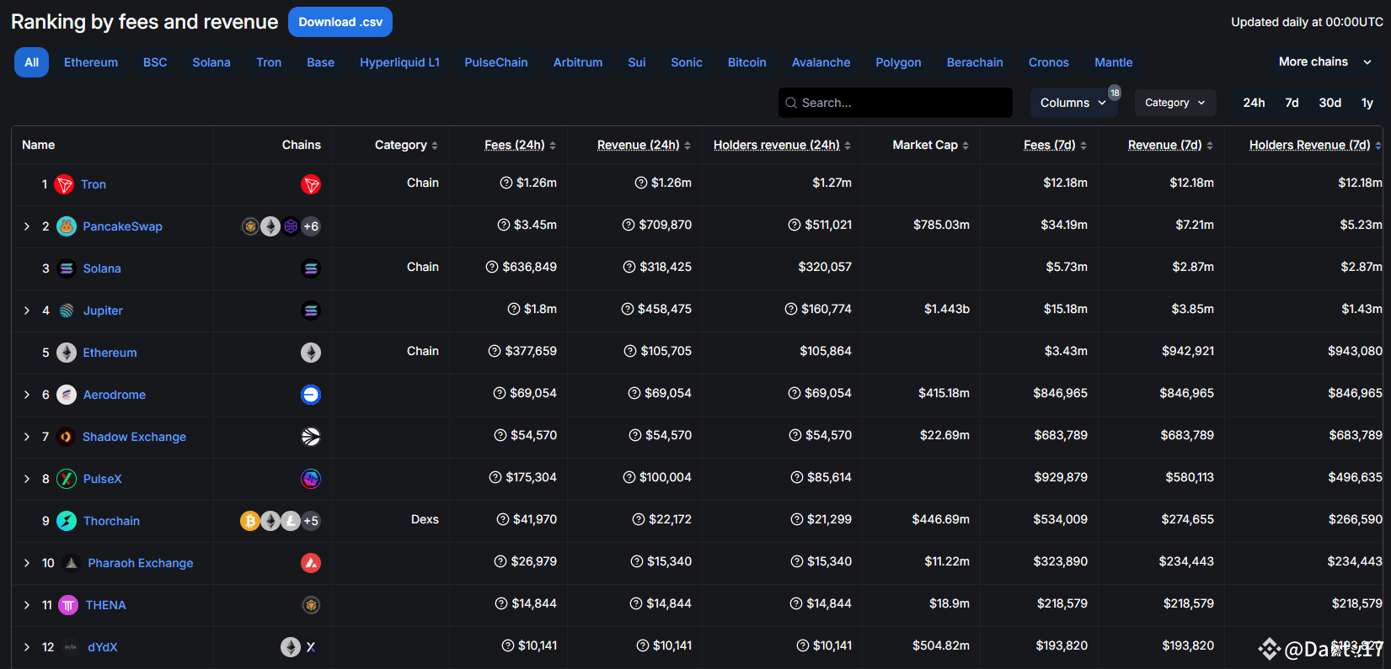Expand the THENA row
Image resolution: width=1391 pixels, height=669 pixels.
(x=27, y=605)
